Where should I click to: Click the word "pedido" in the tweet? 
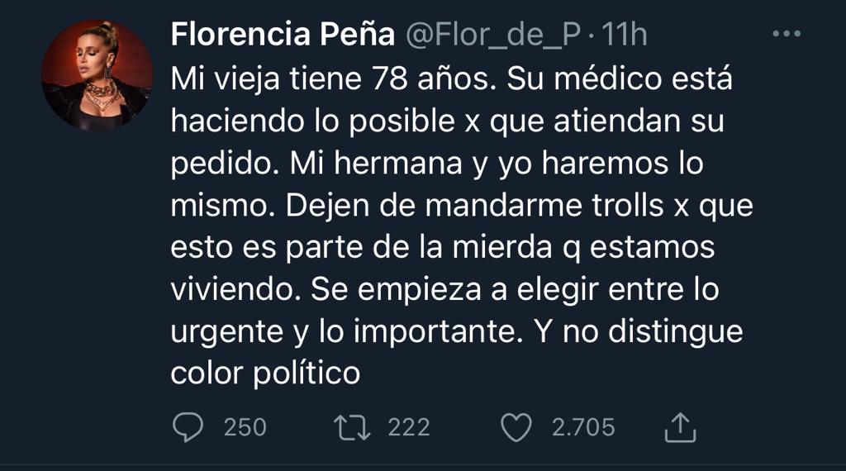(x=222, y=163)
